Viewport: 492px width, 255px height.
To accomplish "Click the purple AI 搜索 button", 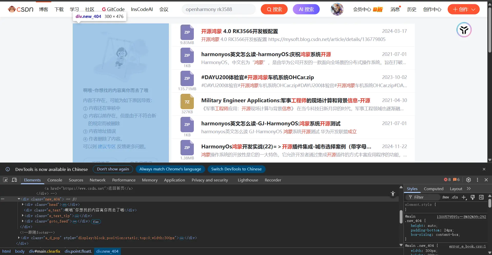I will pos(306,9).
